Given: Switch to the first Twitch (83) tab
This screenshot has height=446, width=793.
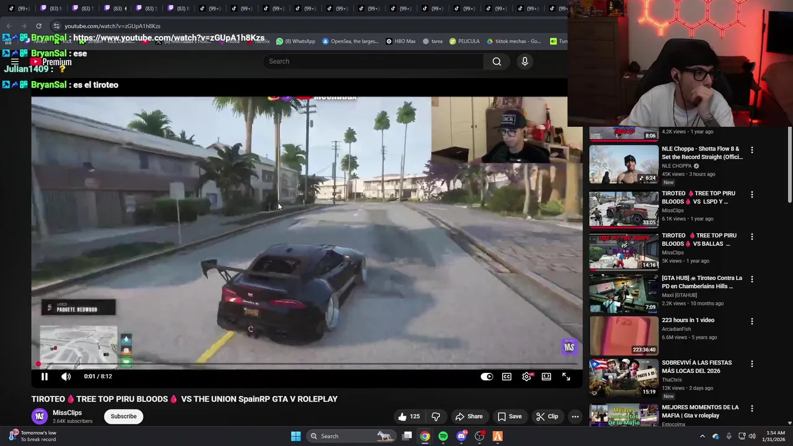Looking at the screenshot, I should 52,9.
